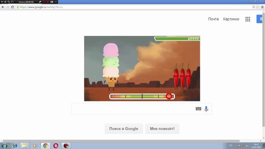
Task: Launch Internet Explorer from the taskbar
Action: click(x=15, y=146)
